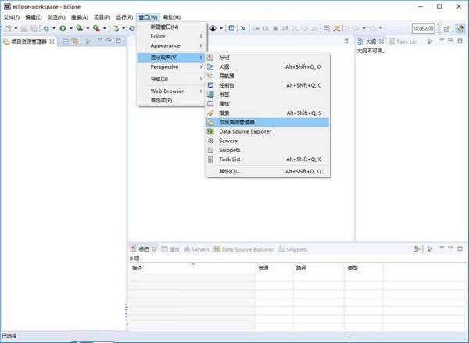Image resolution: width=469 pixels, height=343 pixels.
Task: Select 首选项(P) in the Window menu
Action: tap(170, 101)
